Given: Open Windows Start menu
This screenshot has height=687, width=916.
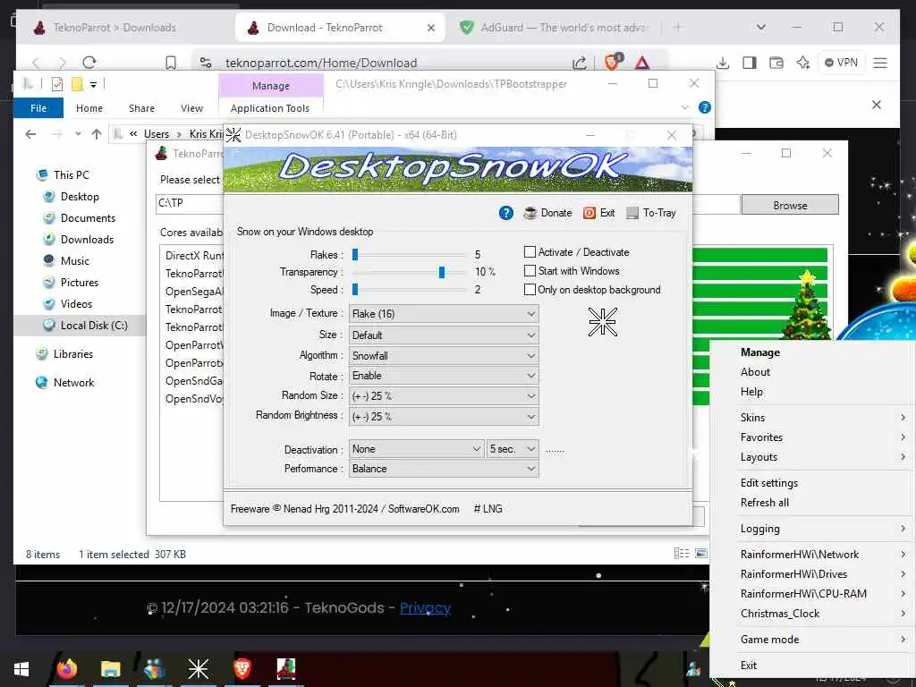Looking at the screenshot, I should pyautogui.click(x=21, y=669).
